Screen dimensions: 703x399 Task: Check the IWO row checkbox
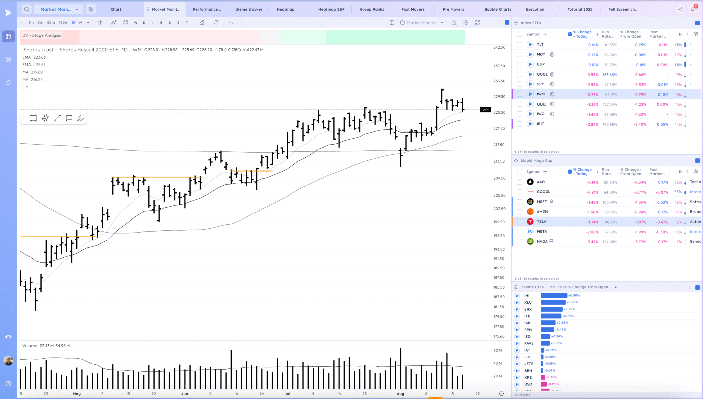520,114
